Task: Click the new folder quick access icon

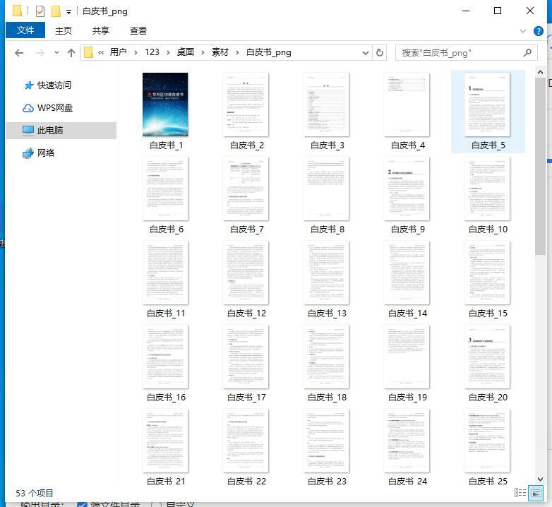Action: [56, 11]
